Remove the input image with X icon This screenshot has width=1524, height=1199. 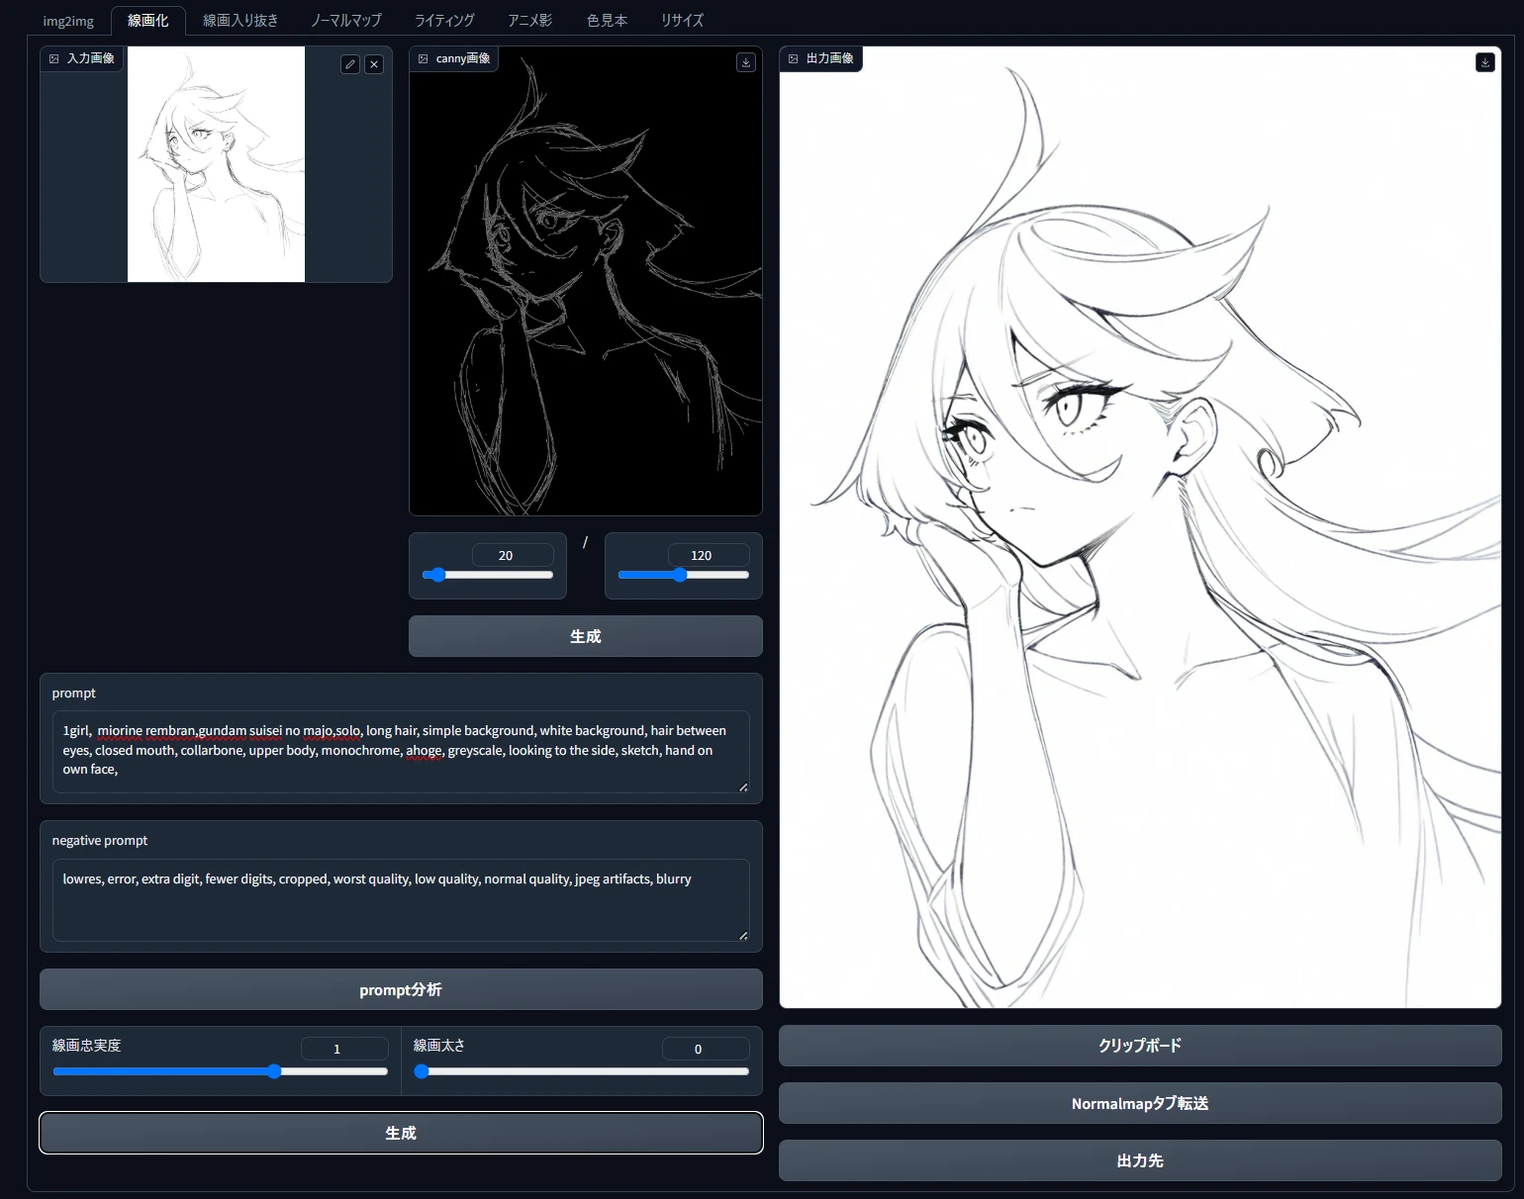point(374,64)
